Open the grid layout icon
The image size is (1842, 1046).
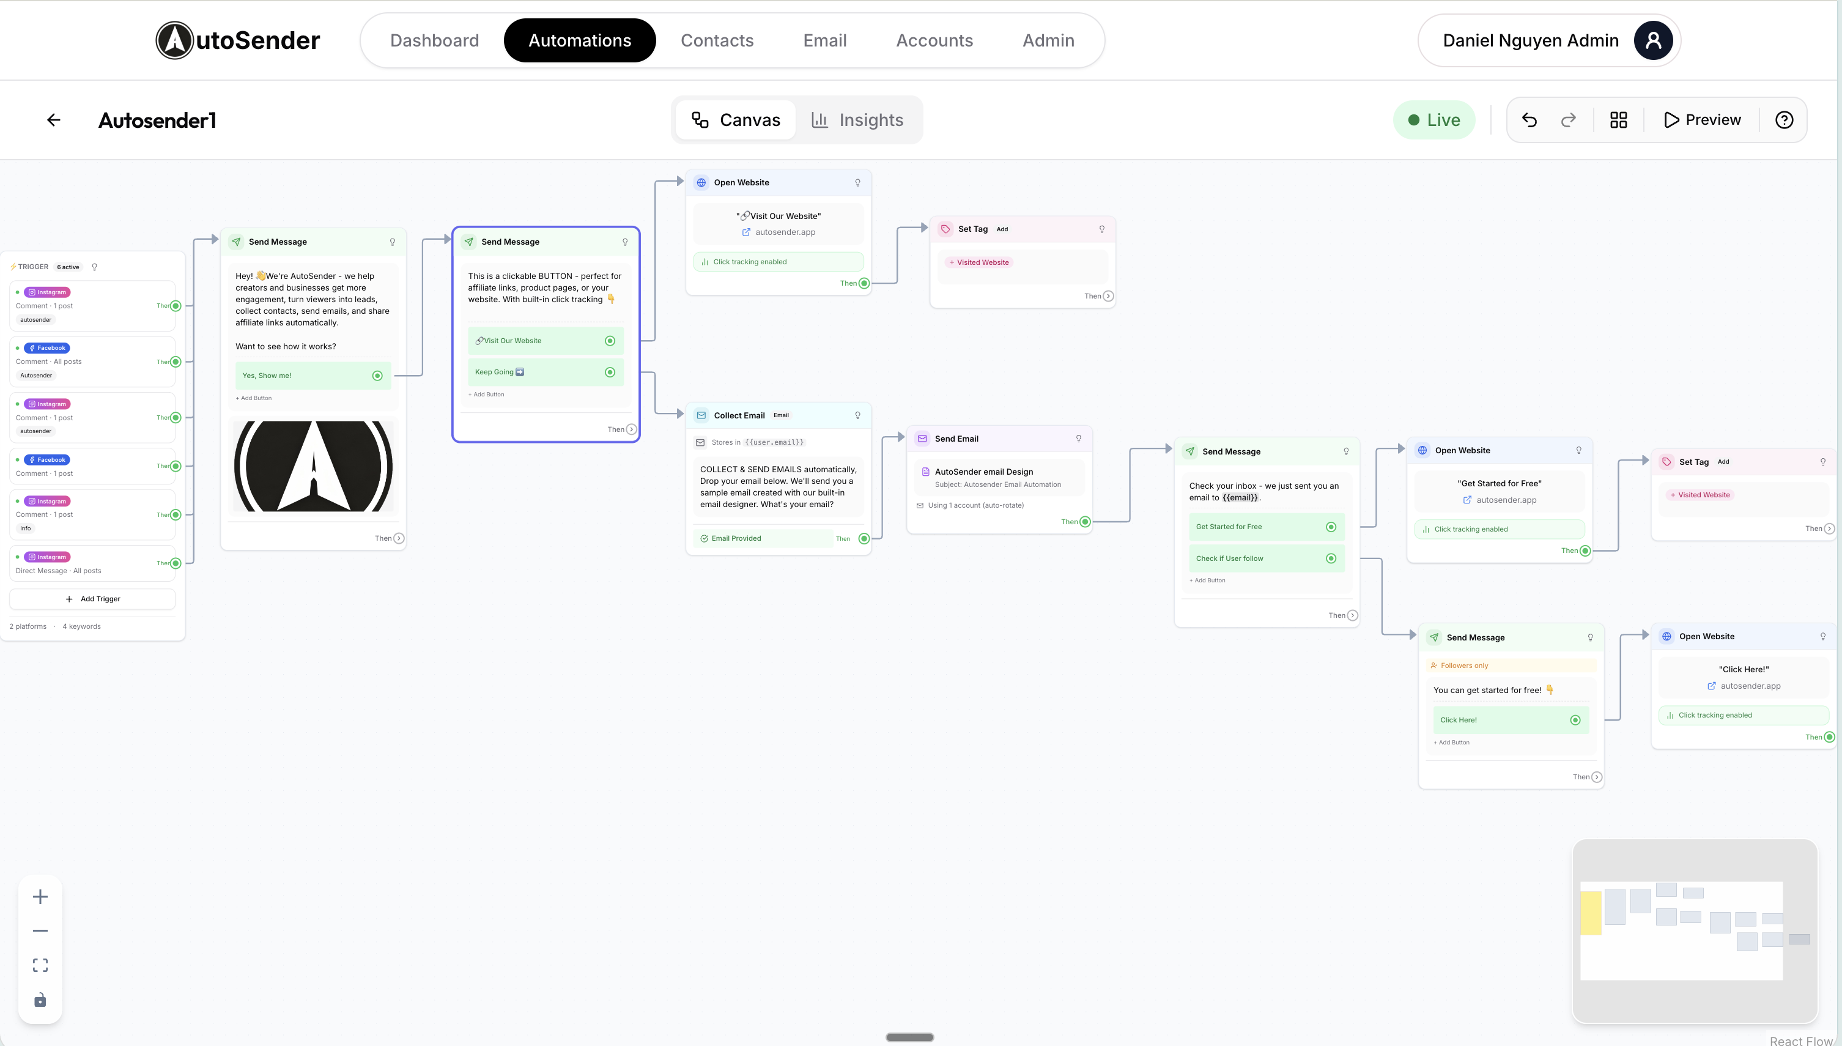click(1619, 120)
